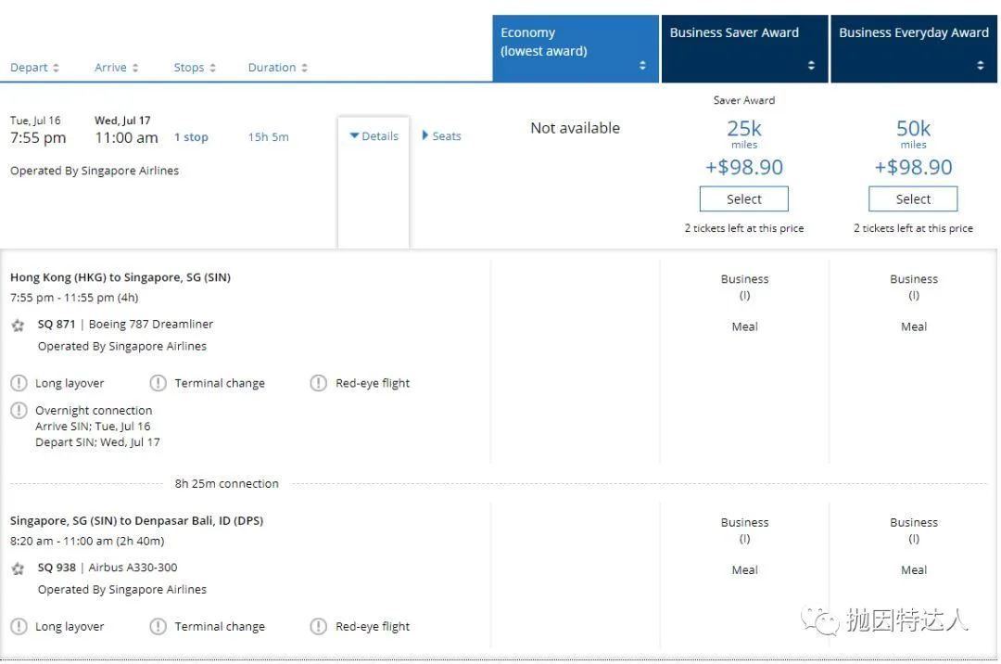
Task: Select the 25k miles Saver Award fare
Action: pos(743,199)
